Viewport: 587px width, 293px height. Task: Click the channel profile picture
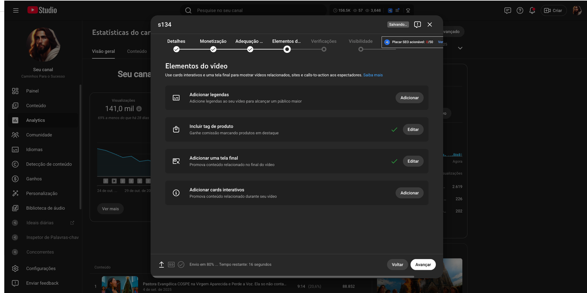tap(43, 45)
